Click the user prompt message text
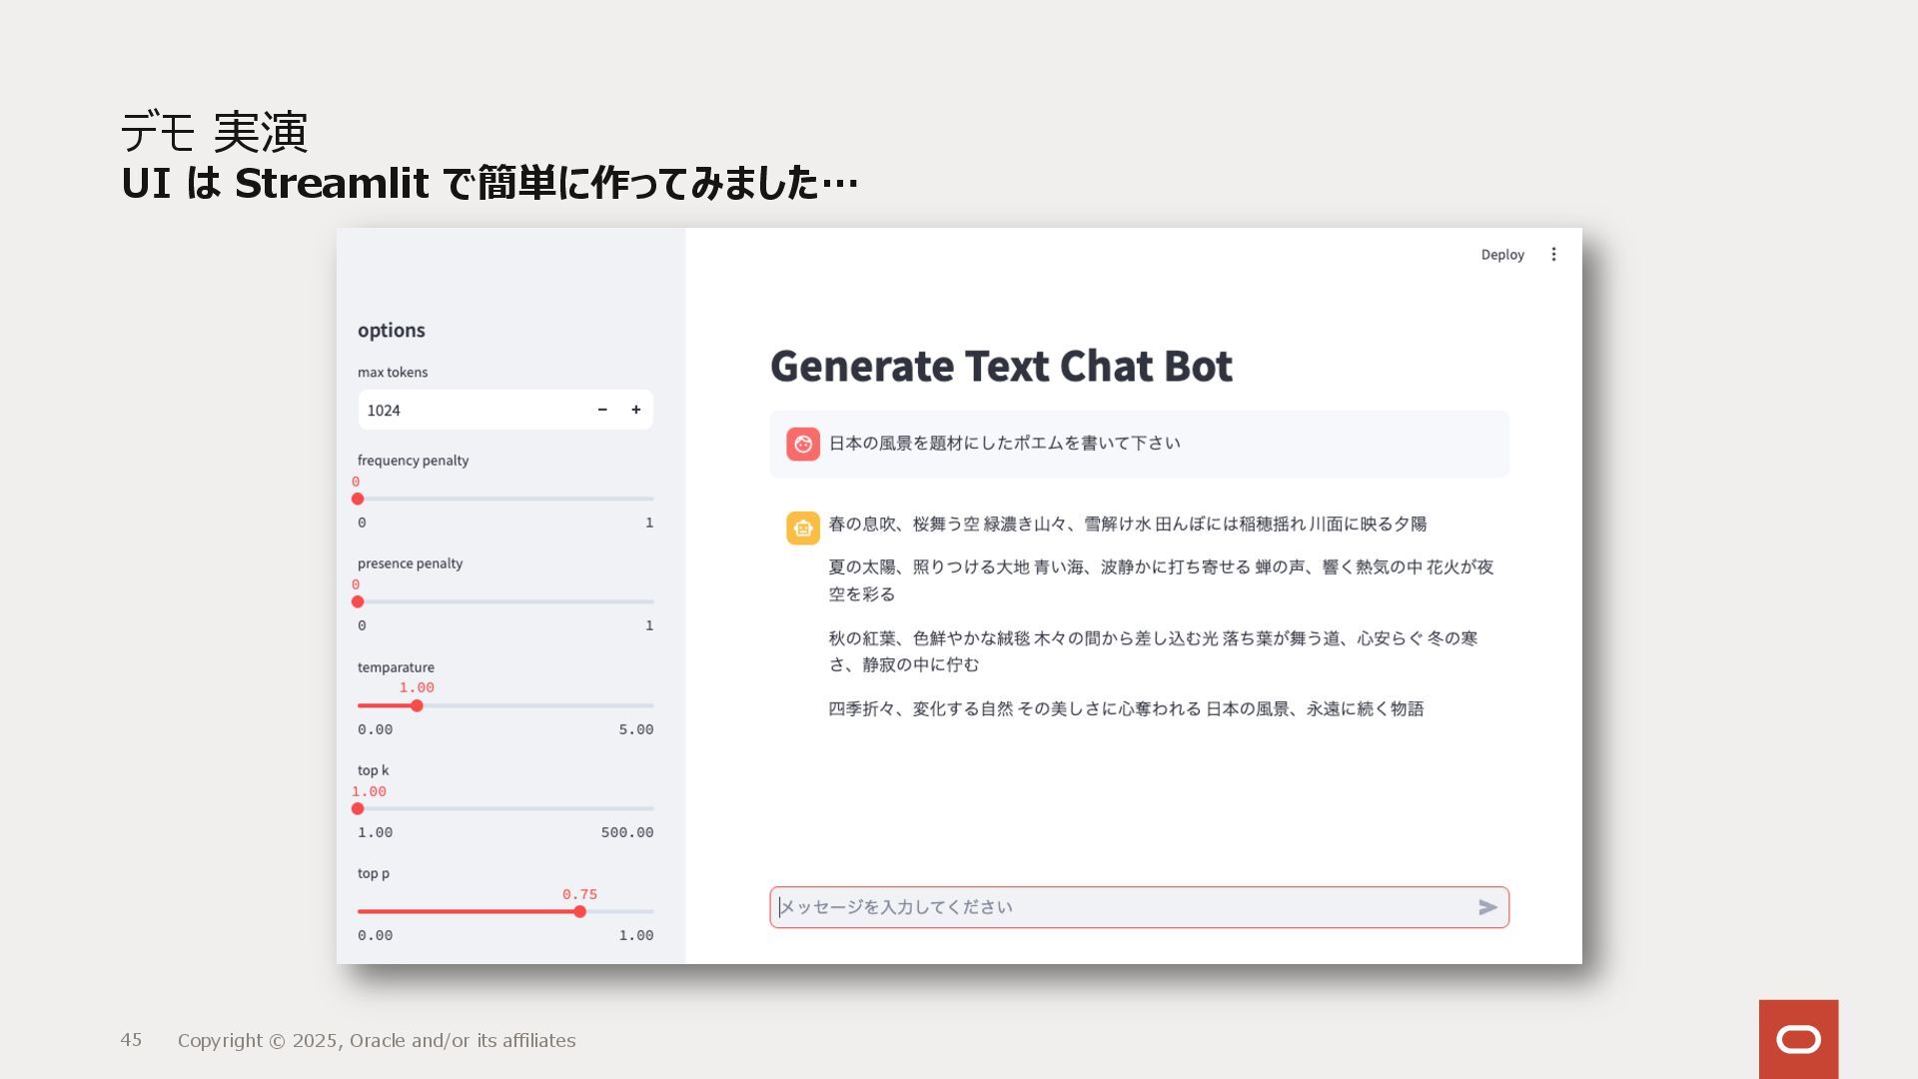Image resolution: width=1918 pixels, height=1079 pixels. [x=1004, y=443]
